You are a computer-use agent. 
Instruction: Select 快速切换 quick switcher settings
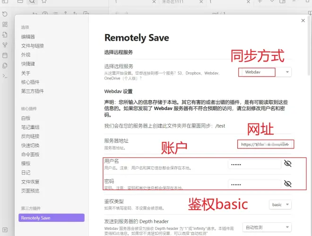click(x=30, y=146)
